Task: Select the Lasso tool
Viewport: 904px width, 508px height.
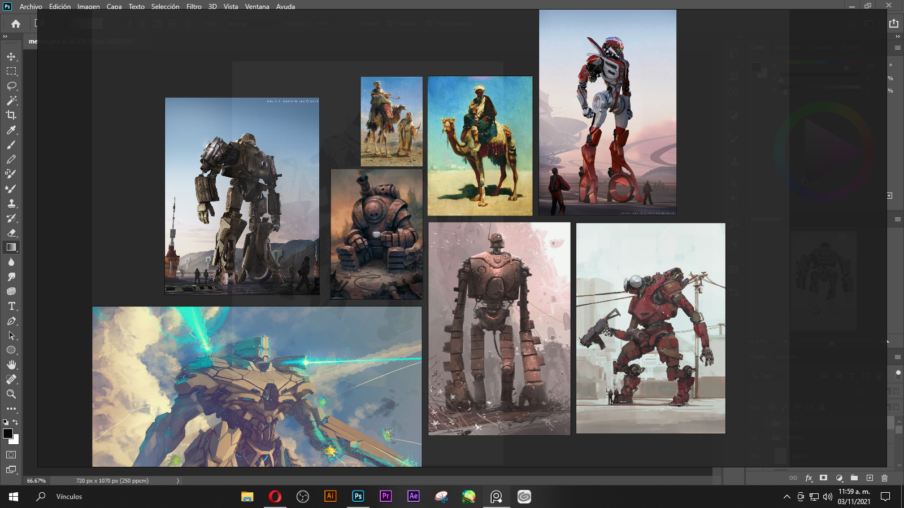Action: [11, 86]
